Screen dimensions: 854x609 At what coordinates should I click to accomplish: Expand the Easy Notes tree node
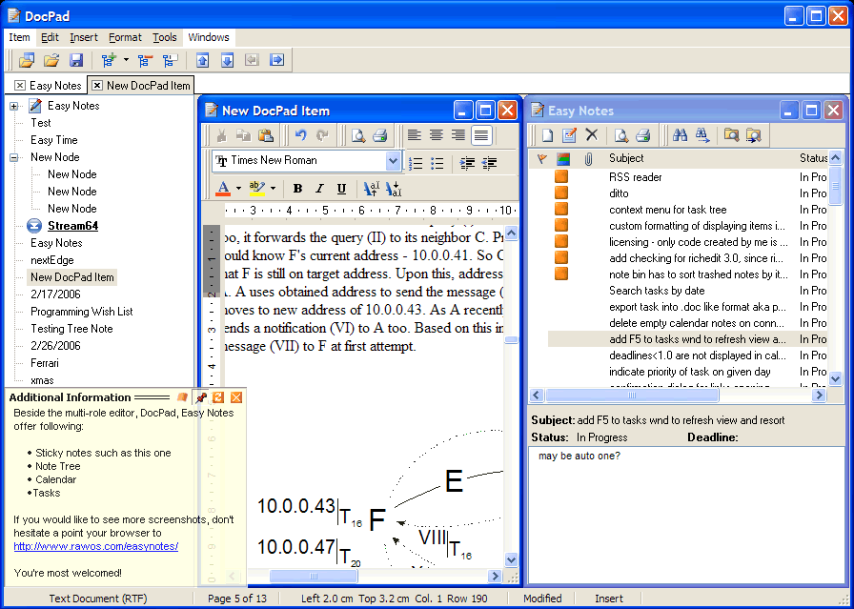coord(15,106)
